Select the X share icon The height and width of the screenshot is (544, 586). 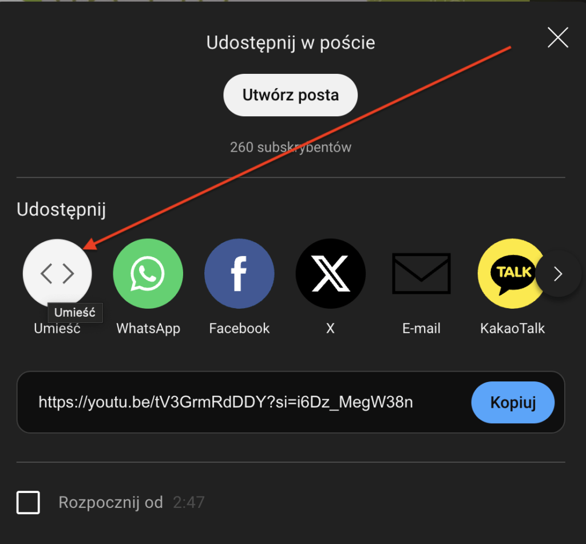pyautogui.click(x=330, y=273)
